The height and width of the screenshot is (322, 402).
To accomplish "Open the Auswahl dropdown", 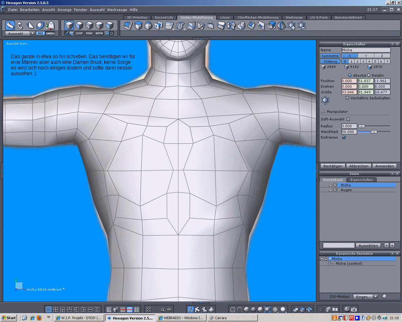I will pos(32,33).
